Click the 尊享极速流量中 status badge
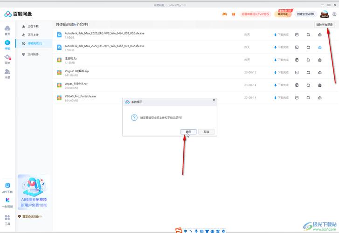 [30, 216]
